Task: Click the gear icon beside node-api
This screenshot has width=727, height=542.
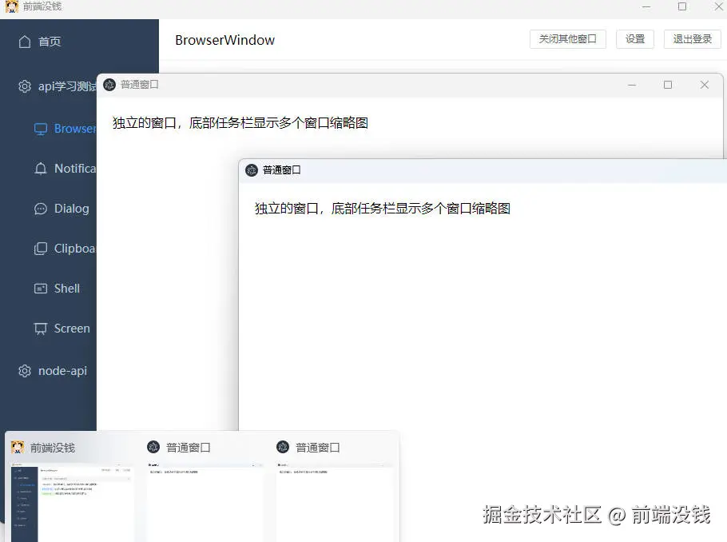Action: tap(24, 371)
